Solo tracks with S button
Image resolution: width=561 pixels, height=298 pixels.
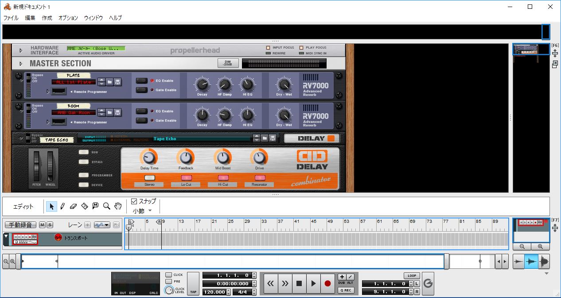pos(50,225)
